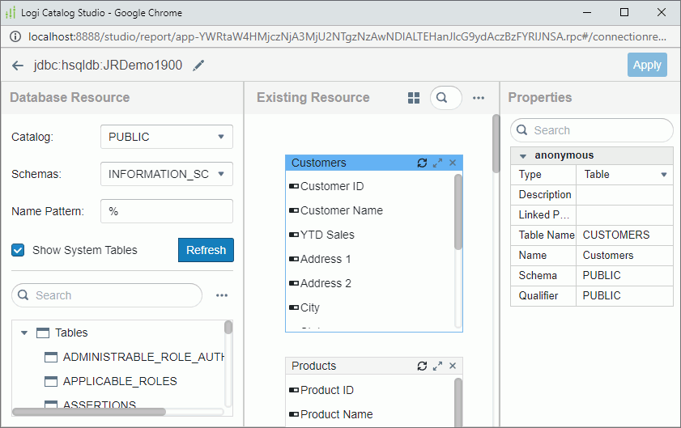Select ASSERTIONS table in tree
The image size is (681, 428).
coord(100,405)
